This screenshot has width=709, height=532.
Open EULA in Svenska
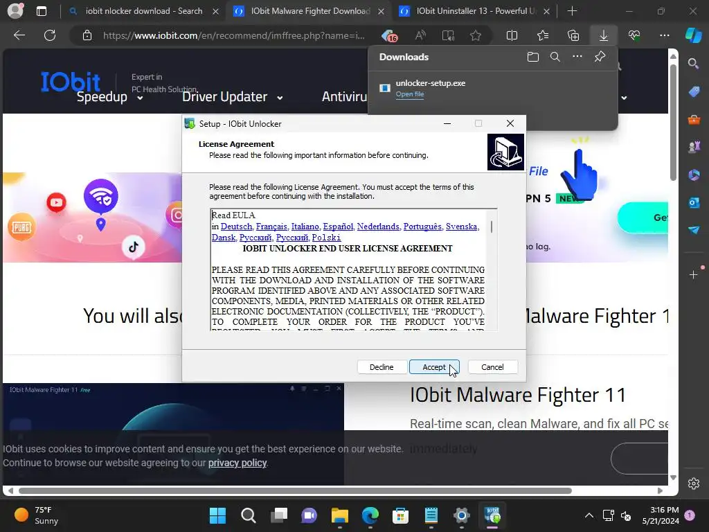(461, 227)
